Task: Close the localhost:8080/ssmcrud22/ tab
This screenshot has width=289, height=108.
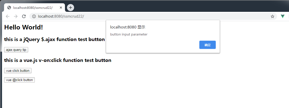Action: pos(61,8)
